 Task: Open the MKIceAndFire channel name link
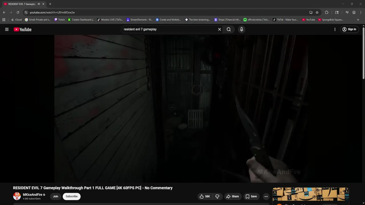point(33,195)
